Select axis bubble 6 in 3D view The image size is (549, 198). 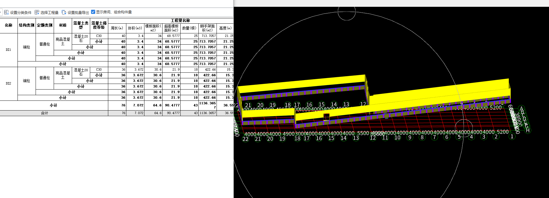pyautogui.click(x=447, y=137)
